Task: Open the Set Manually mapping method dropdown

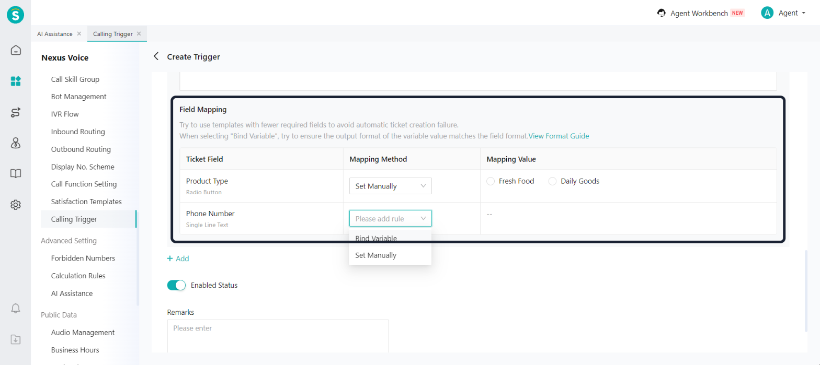Action: (x=391, y=186)
